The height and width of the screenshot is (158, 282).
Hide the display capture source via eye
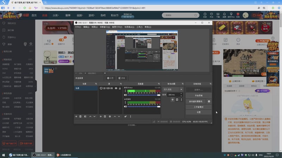point(116,88)
